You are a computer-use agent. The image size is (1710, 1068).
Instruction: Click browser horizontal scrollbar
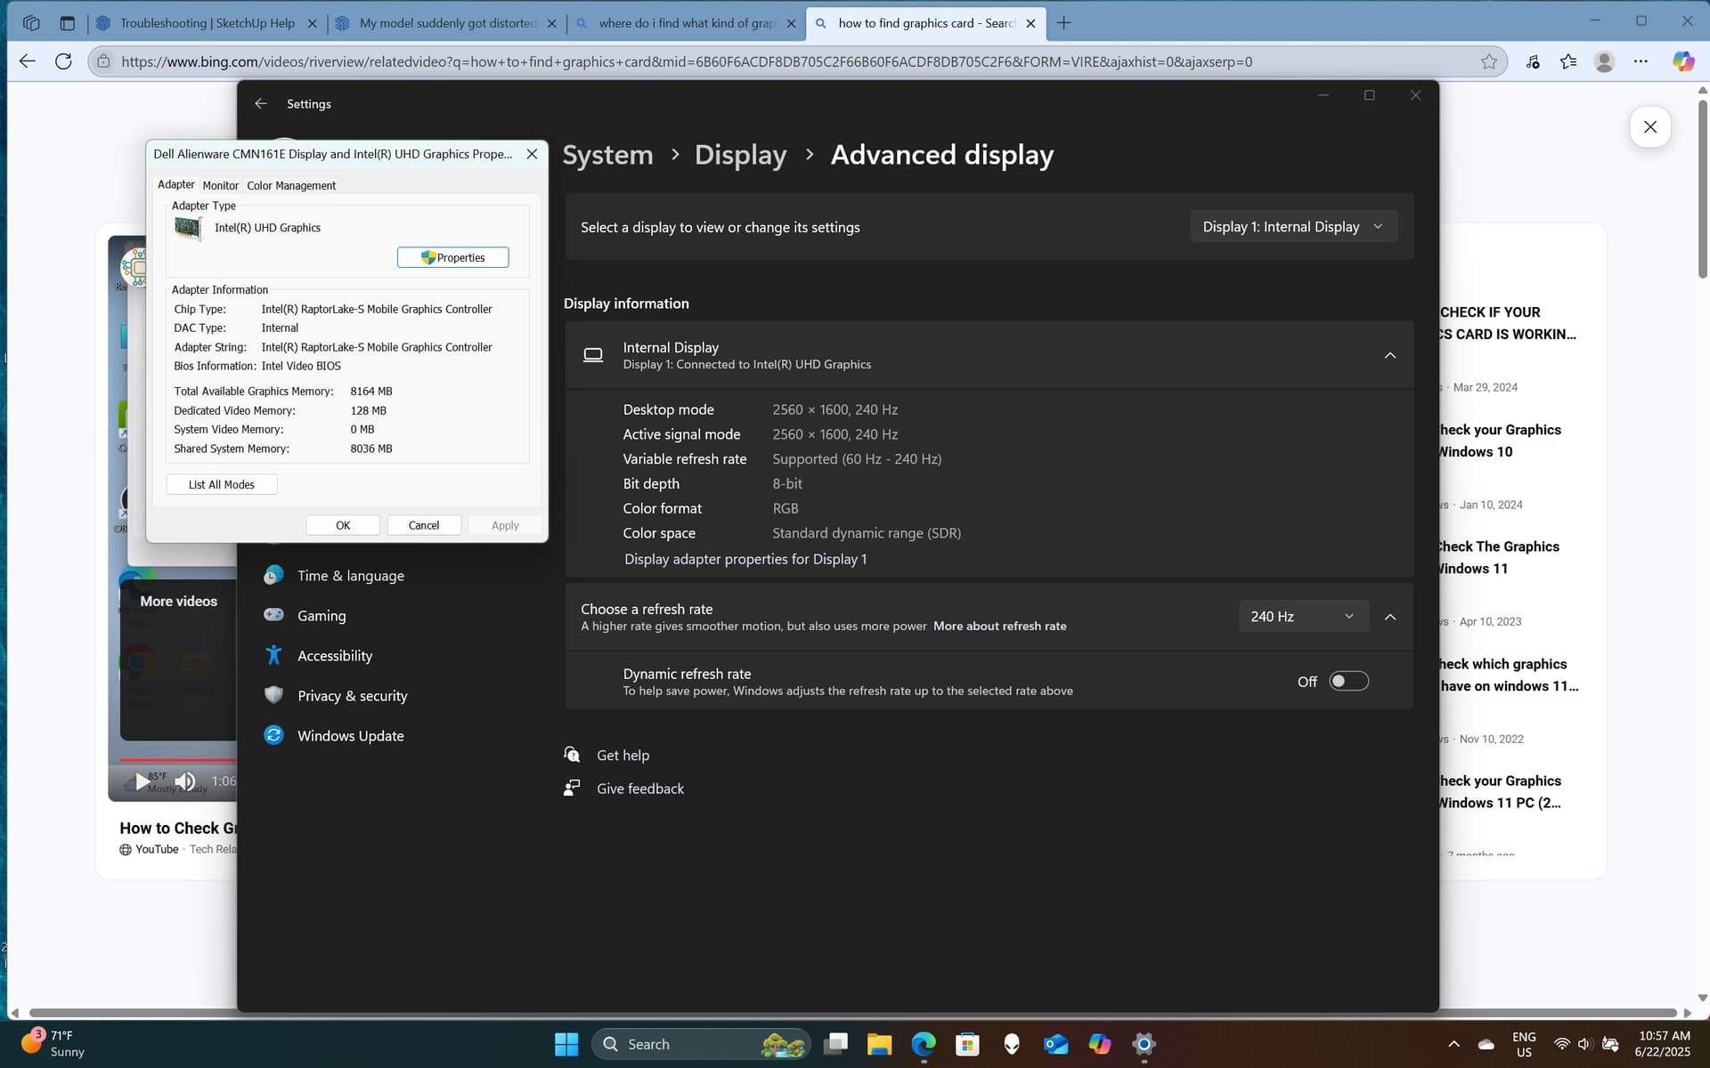[x=852, y=1013]
